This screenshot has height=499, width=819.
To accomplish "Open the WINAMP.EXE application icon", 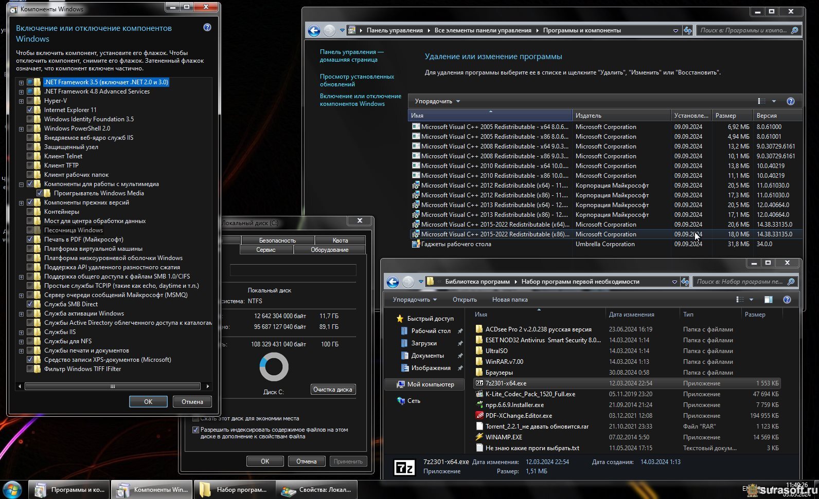I will [479, 437].
